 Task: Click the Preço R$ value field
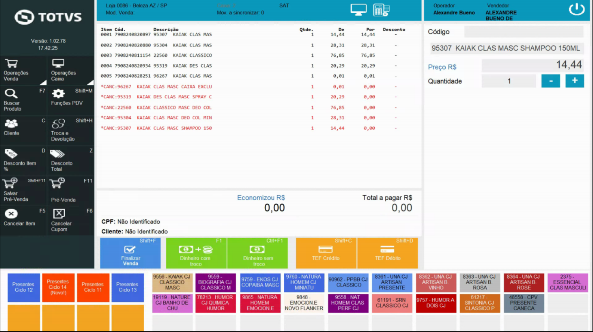[532, 65]
